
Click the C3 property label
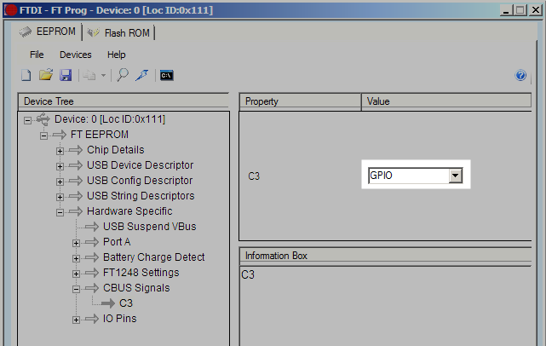click(x=254, y=176)
